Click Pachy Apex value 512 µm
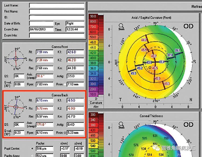Screen dimensions: 202x157 [45, 155]
